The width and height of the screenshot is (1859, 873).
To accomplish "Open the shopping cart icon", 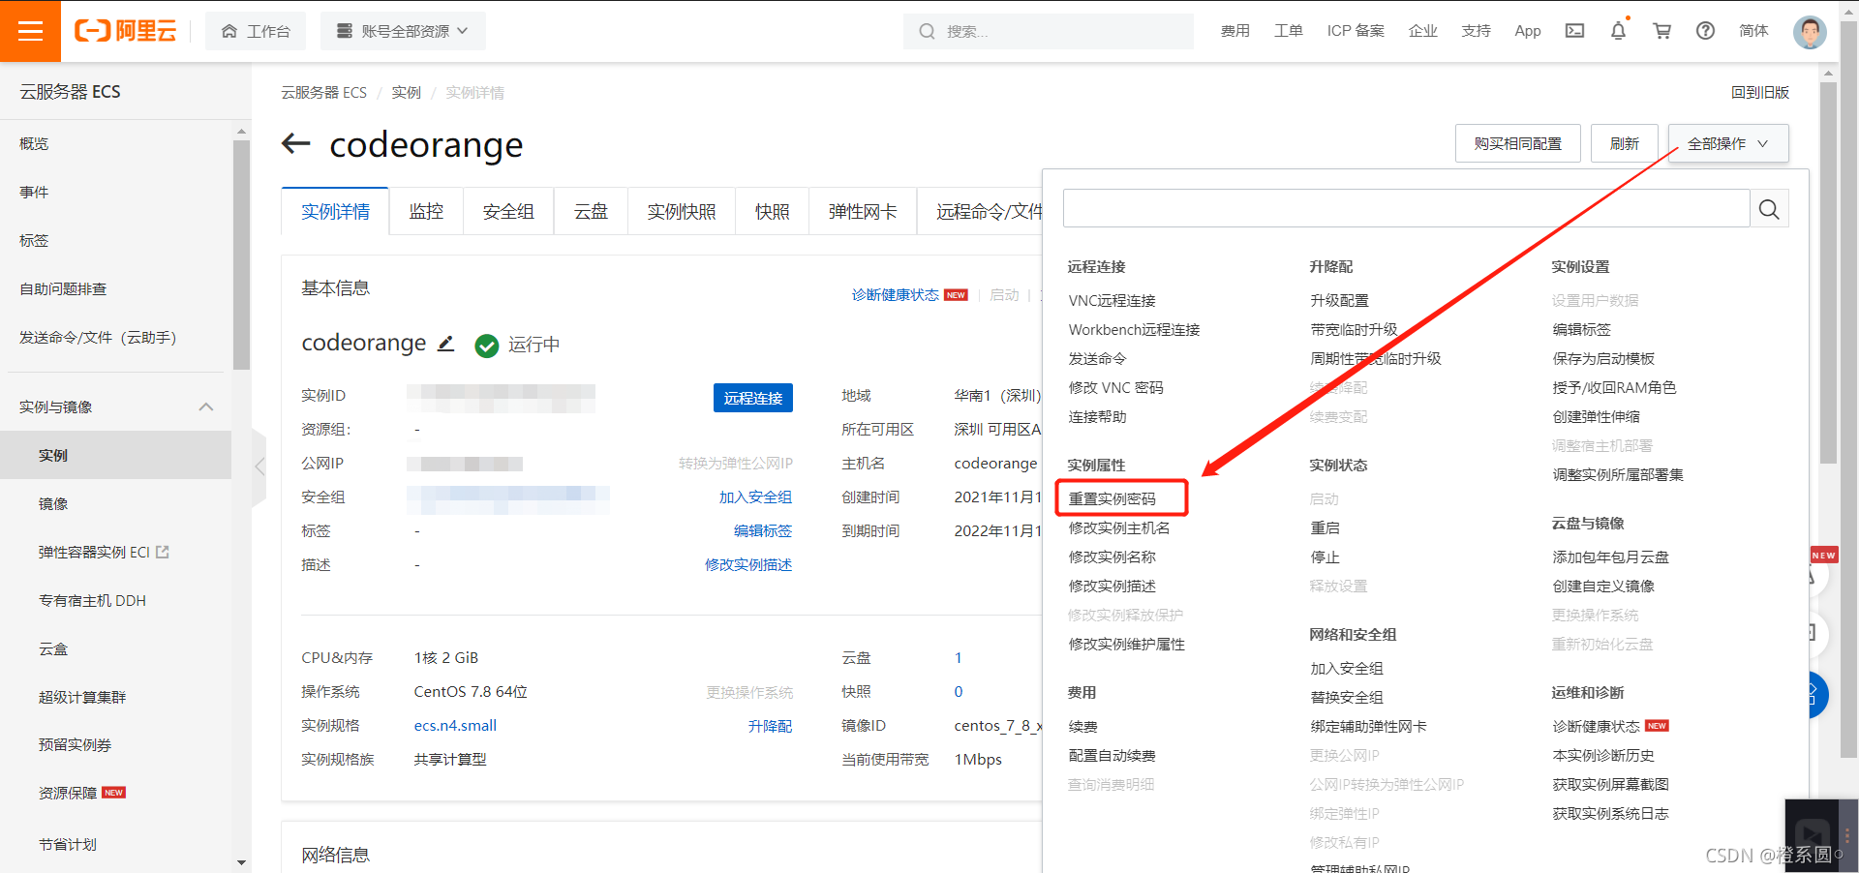I will (1662, 31).
